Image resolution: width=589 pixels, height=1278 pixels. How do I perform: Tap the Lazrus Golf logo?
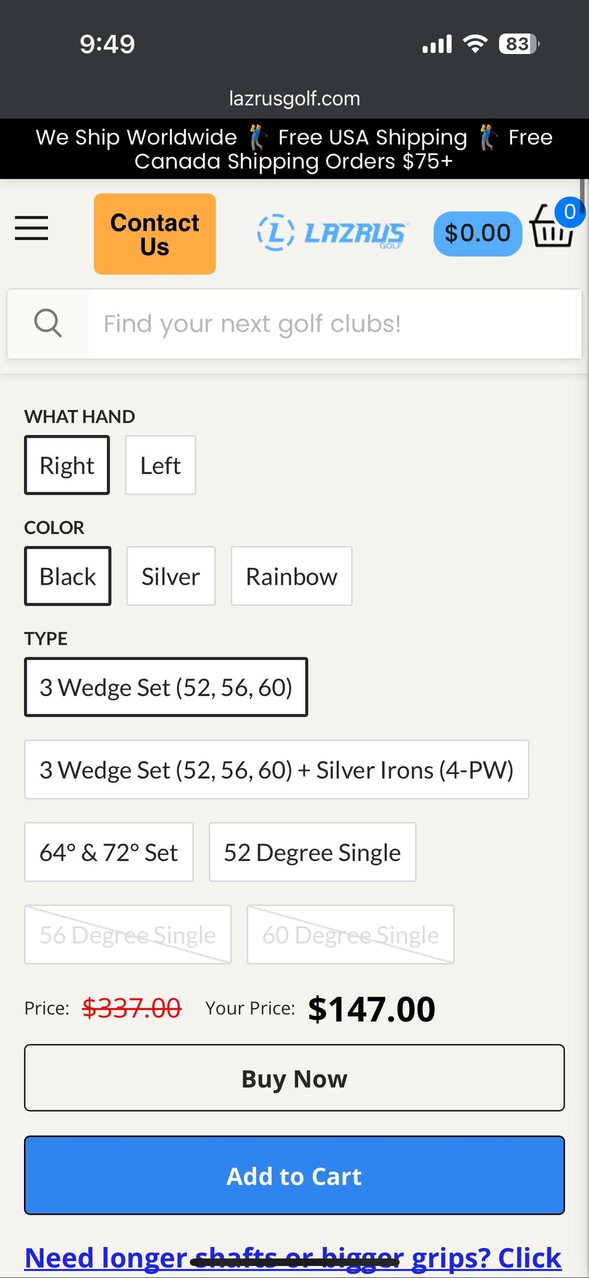click(332, 233)
